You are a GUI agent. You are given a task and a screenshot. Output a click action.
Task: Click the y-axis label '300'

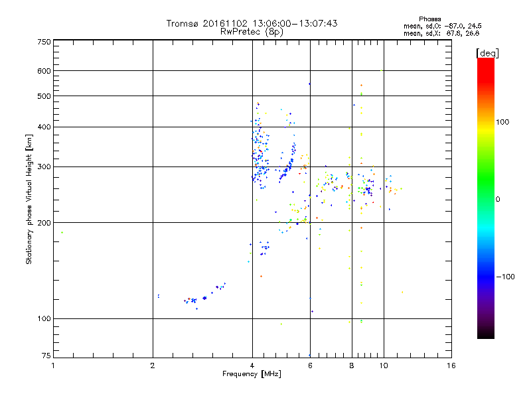click(x=44, y=167)
